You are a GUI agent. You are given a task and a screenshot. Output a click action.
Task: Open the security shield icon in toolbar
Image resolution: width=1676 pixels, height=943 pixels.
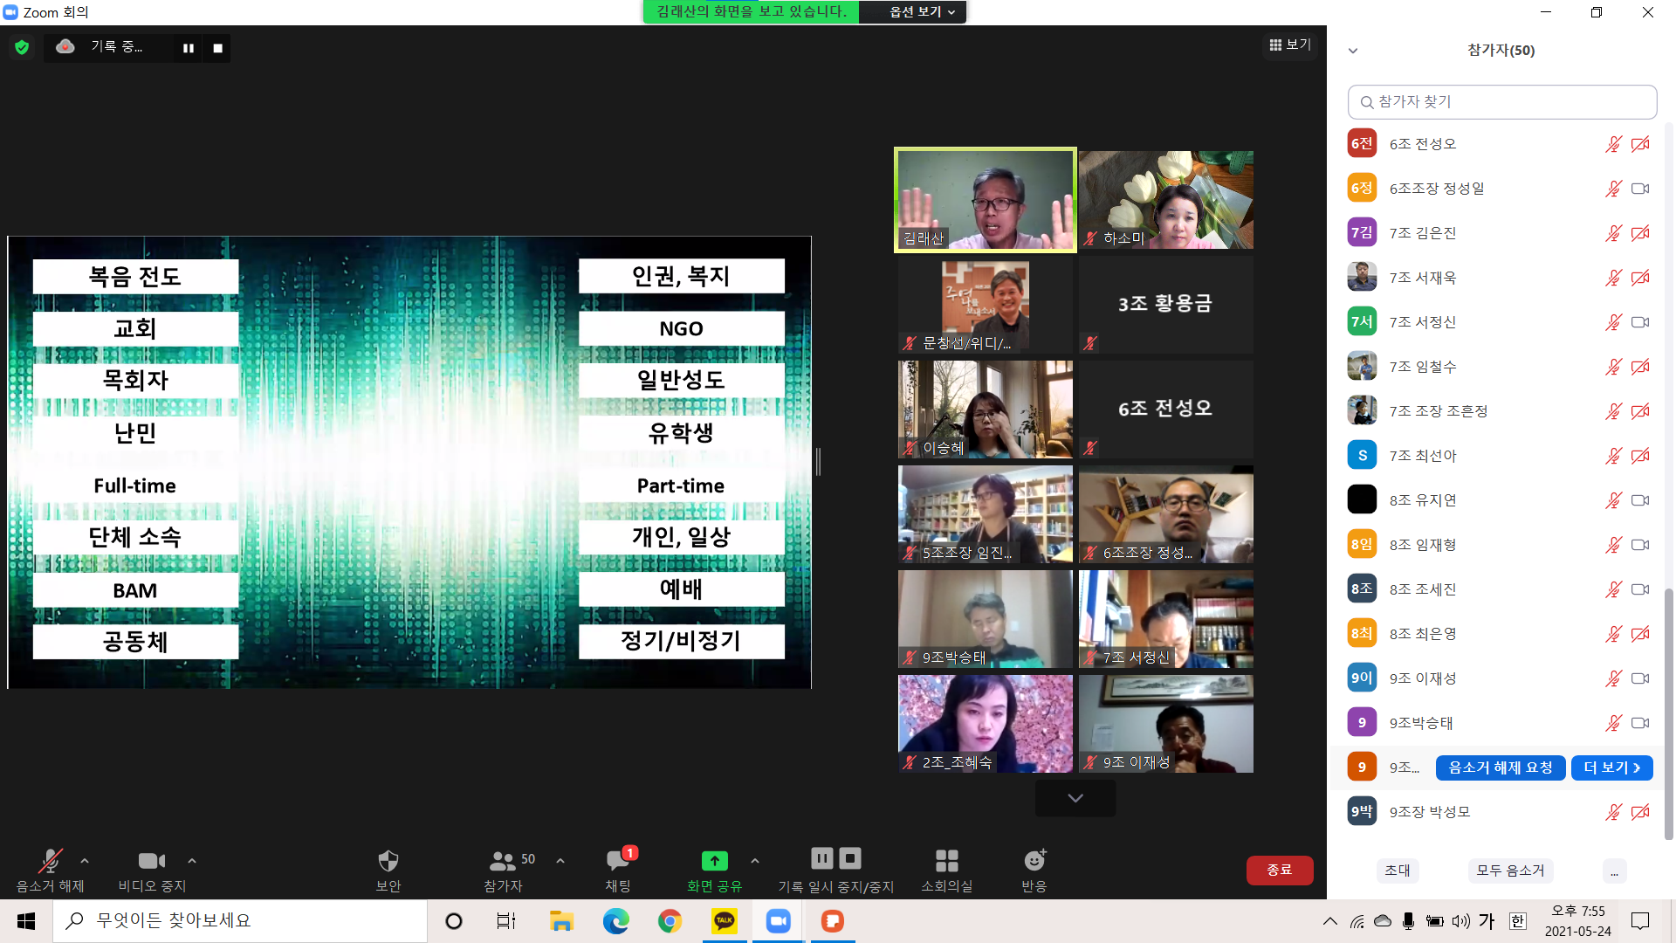pyautogui.click(x=388, y=862)
